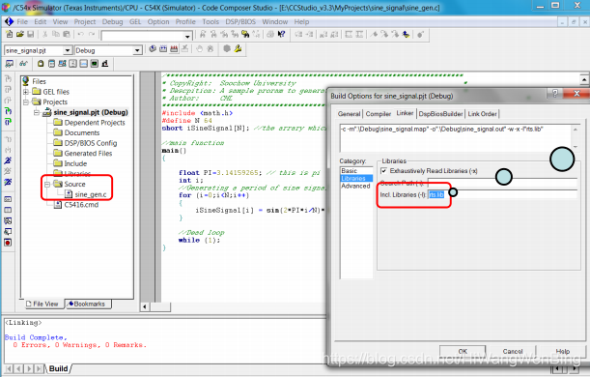Click the Toggle Breakpoint hand icon
The height and width of the screenshot is (377, 590).
click(200, 48)
